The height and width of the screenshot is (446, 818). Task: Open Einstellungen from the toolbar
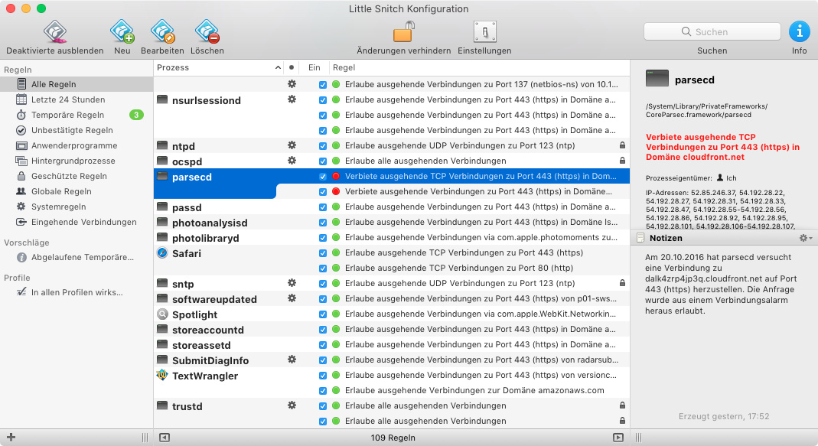484,32
